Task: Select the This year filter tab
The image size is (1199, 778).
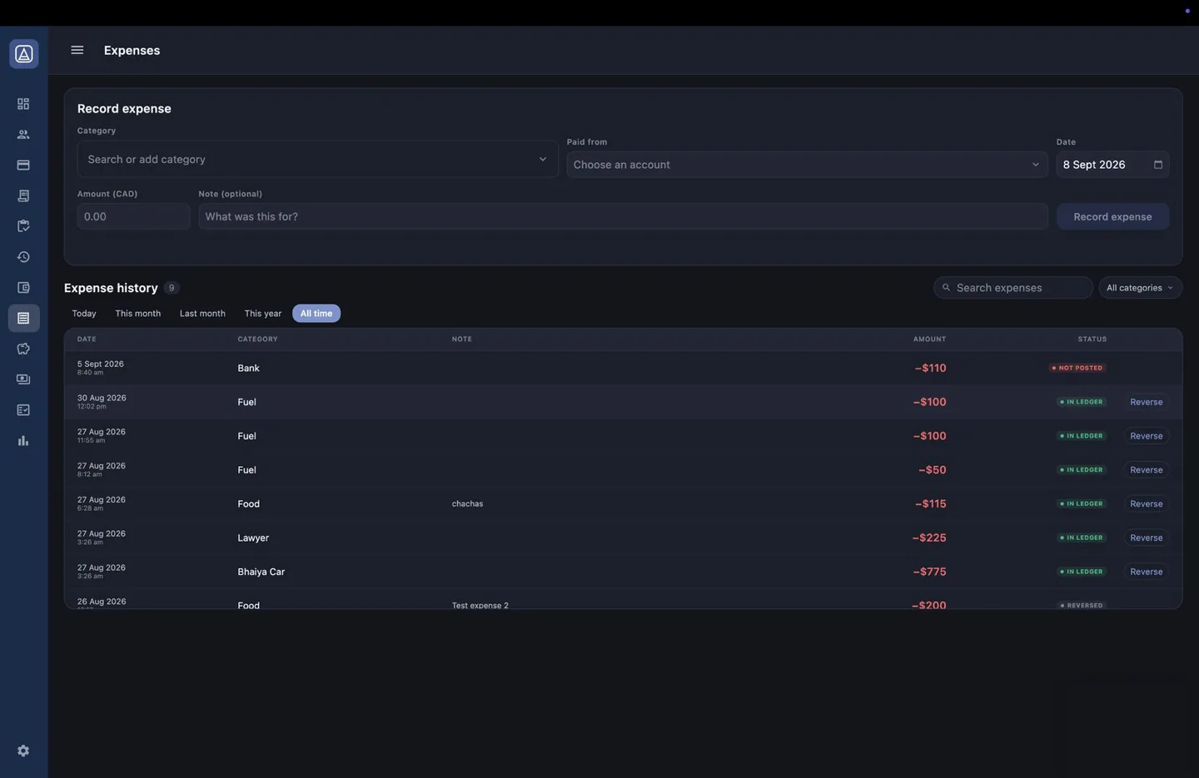Action: 263,314
